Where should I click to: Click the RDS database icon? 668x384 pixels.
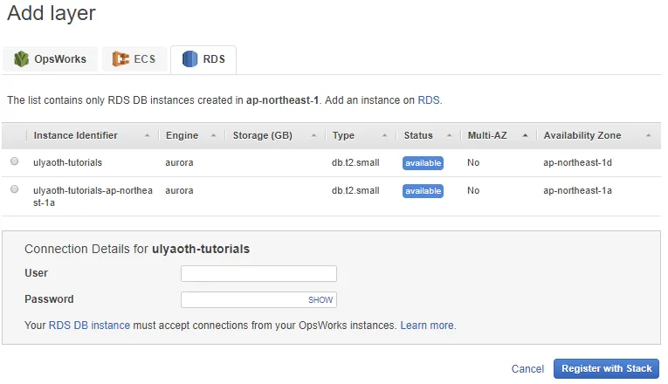tap(189, 59)
